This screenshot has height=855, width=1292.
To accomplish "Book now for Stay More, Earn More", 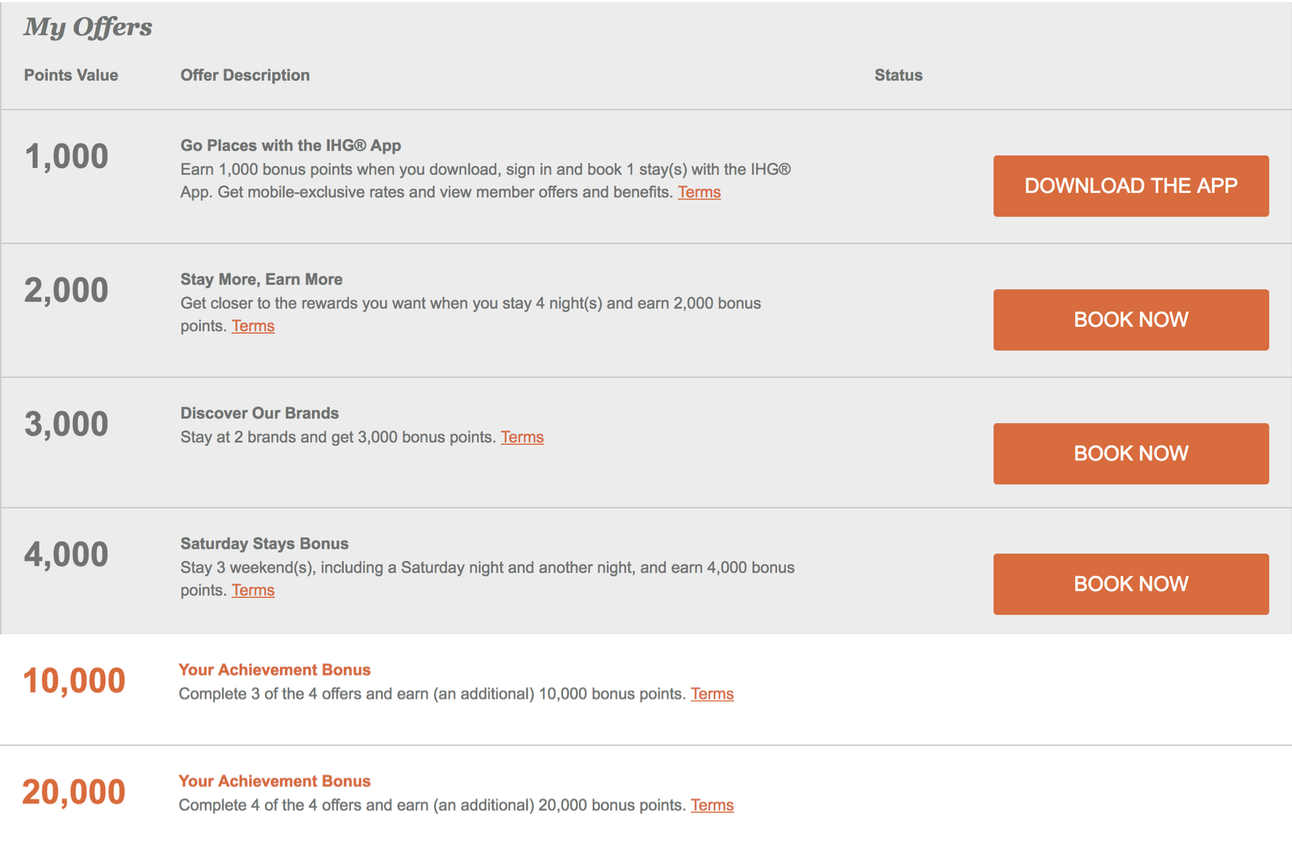I will (x=1130, y=320).
